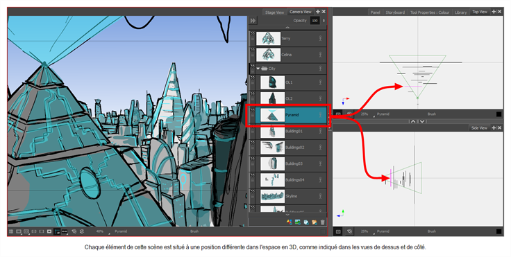Viewport: 511px width, 257px height.
Task: Select the OL2 layer row
Action: click(x=288, y=98)
